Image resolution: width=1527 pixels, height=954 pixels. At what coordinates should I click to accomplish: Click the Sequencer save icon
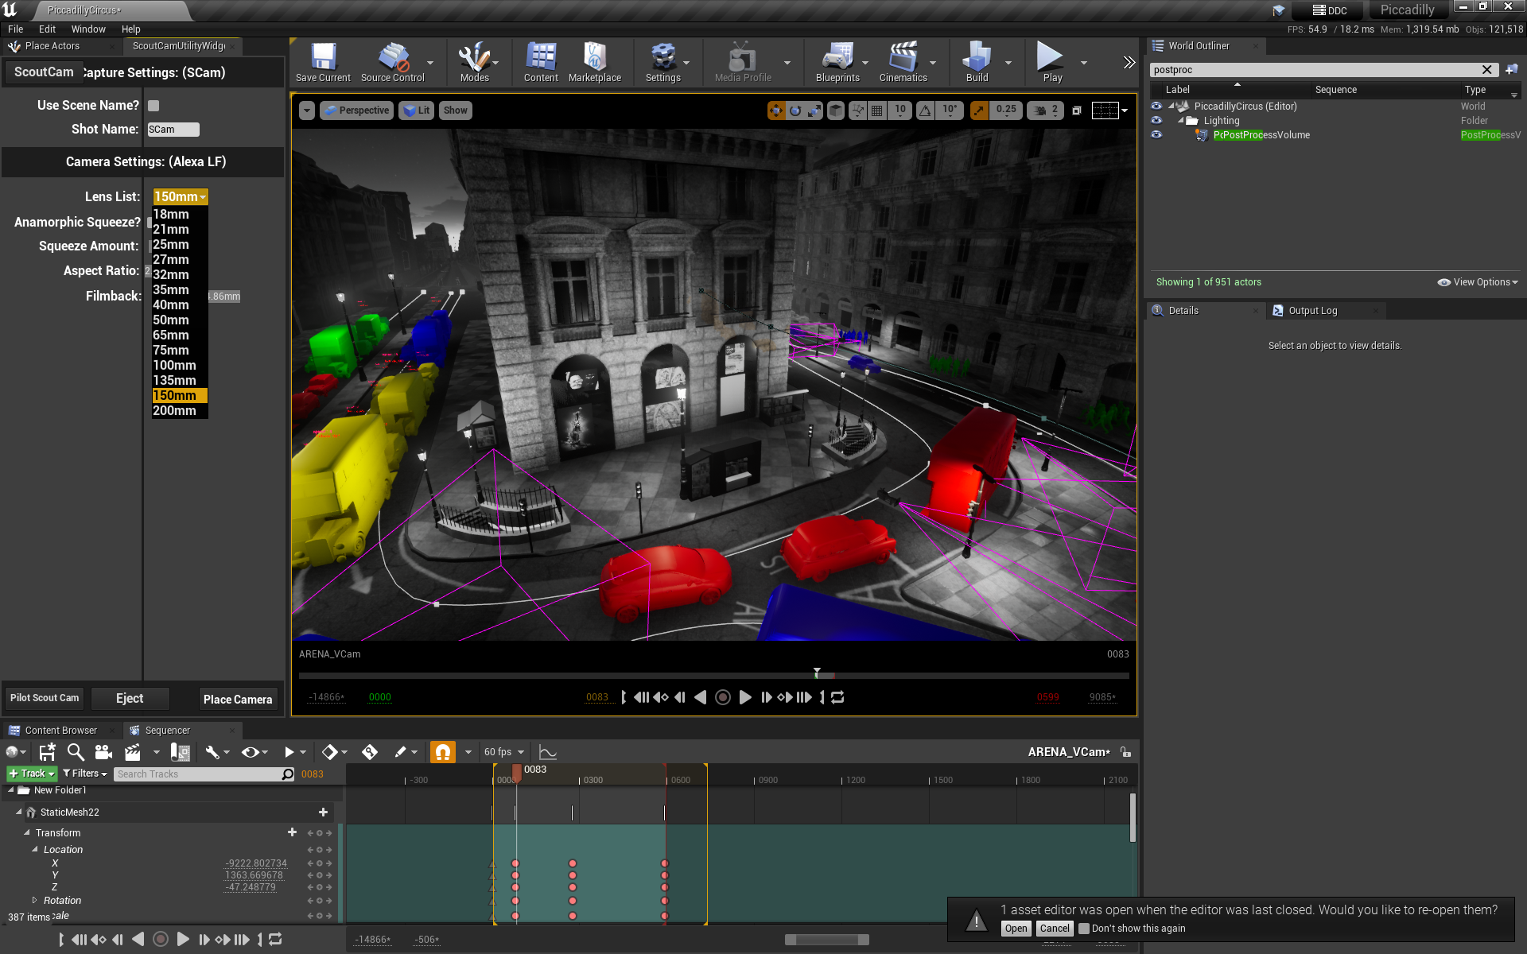[x=47, y=752]
